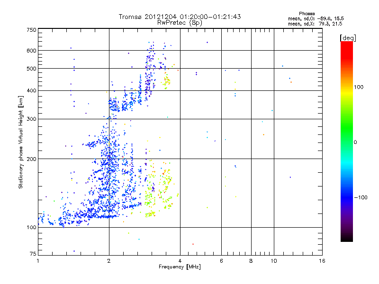
Task: Click the 6 MHz x-axis tick label
Action: click(221, 261)
